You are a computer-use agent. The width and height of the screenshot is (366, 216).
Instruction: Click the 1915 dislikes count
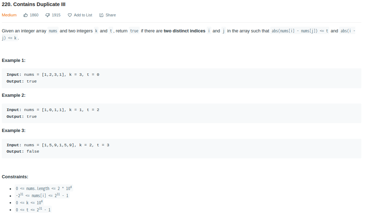coord(56,15)
